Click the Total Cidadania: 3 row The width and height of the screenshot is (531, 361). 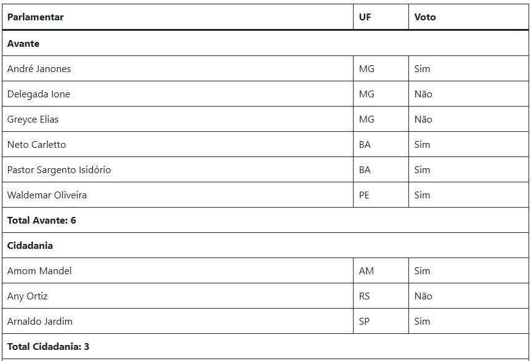point(265,346)
